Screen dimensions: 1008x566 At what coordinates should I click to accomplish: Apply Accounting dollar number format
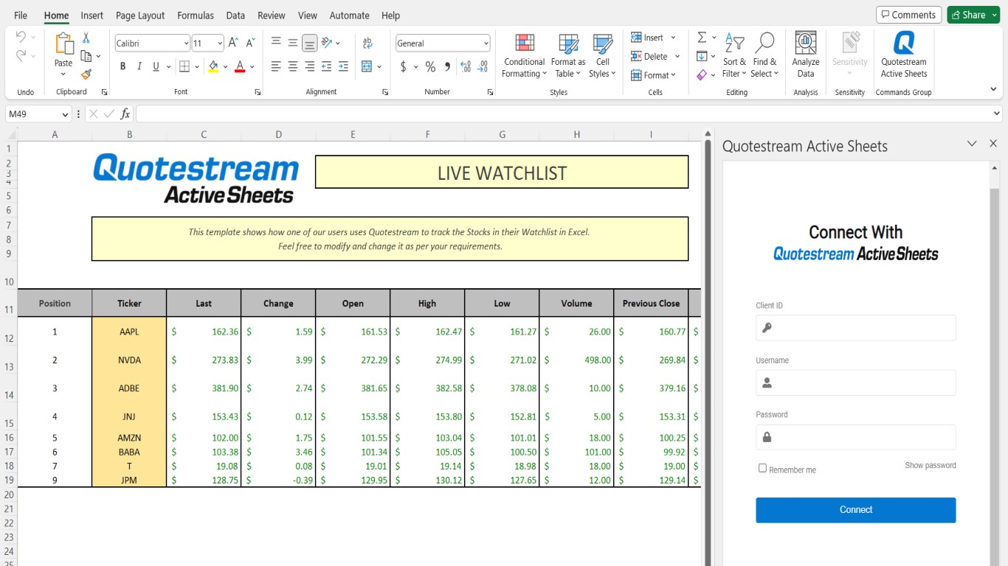(403, 66)
